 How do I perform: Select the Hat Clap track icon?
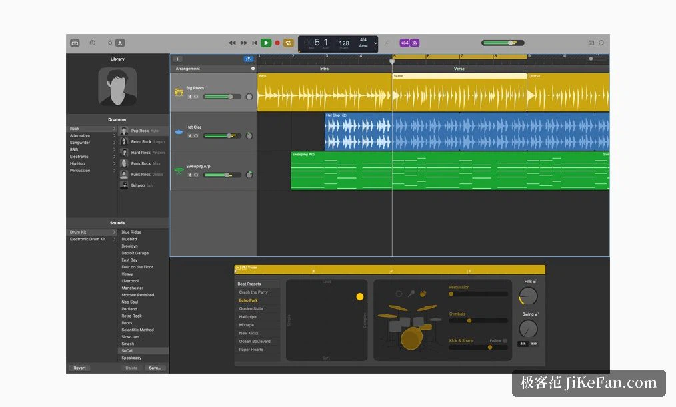coord(179,131)
